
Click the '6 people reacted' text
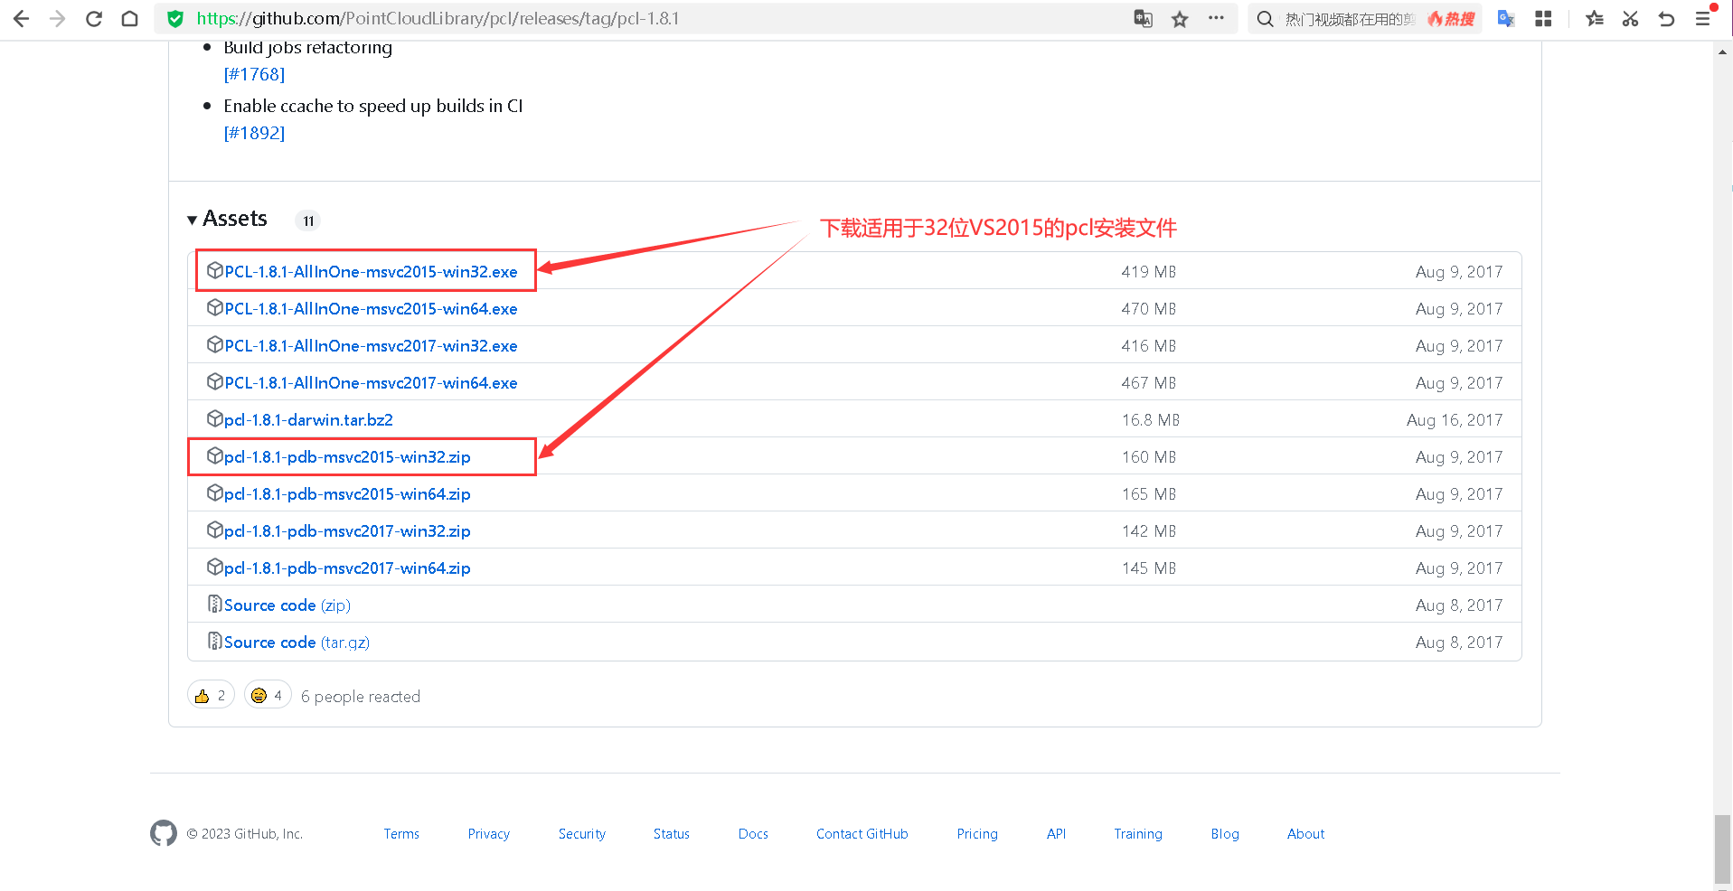click(361, 697)
